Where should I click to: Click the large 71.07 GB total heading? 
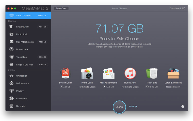119,28
